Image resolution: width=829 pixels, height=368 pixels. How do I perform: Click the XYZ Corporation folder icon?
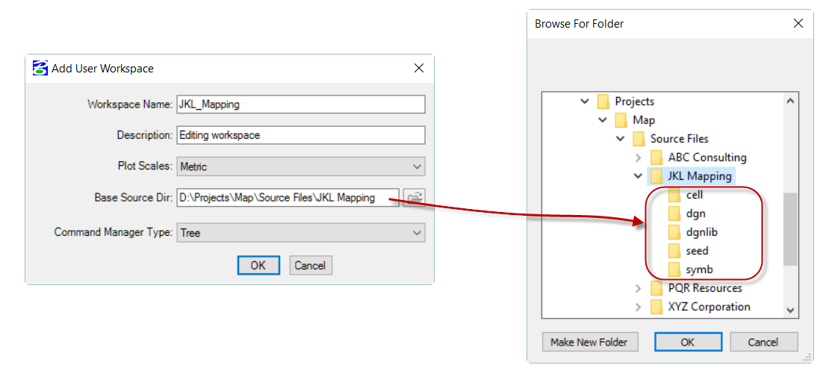click(656, 307)
